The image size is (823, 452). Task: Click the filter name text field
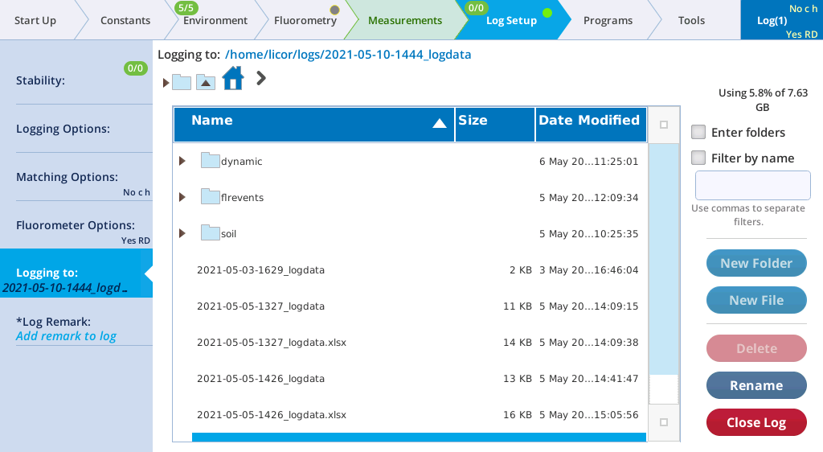pos(752,186)
